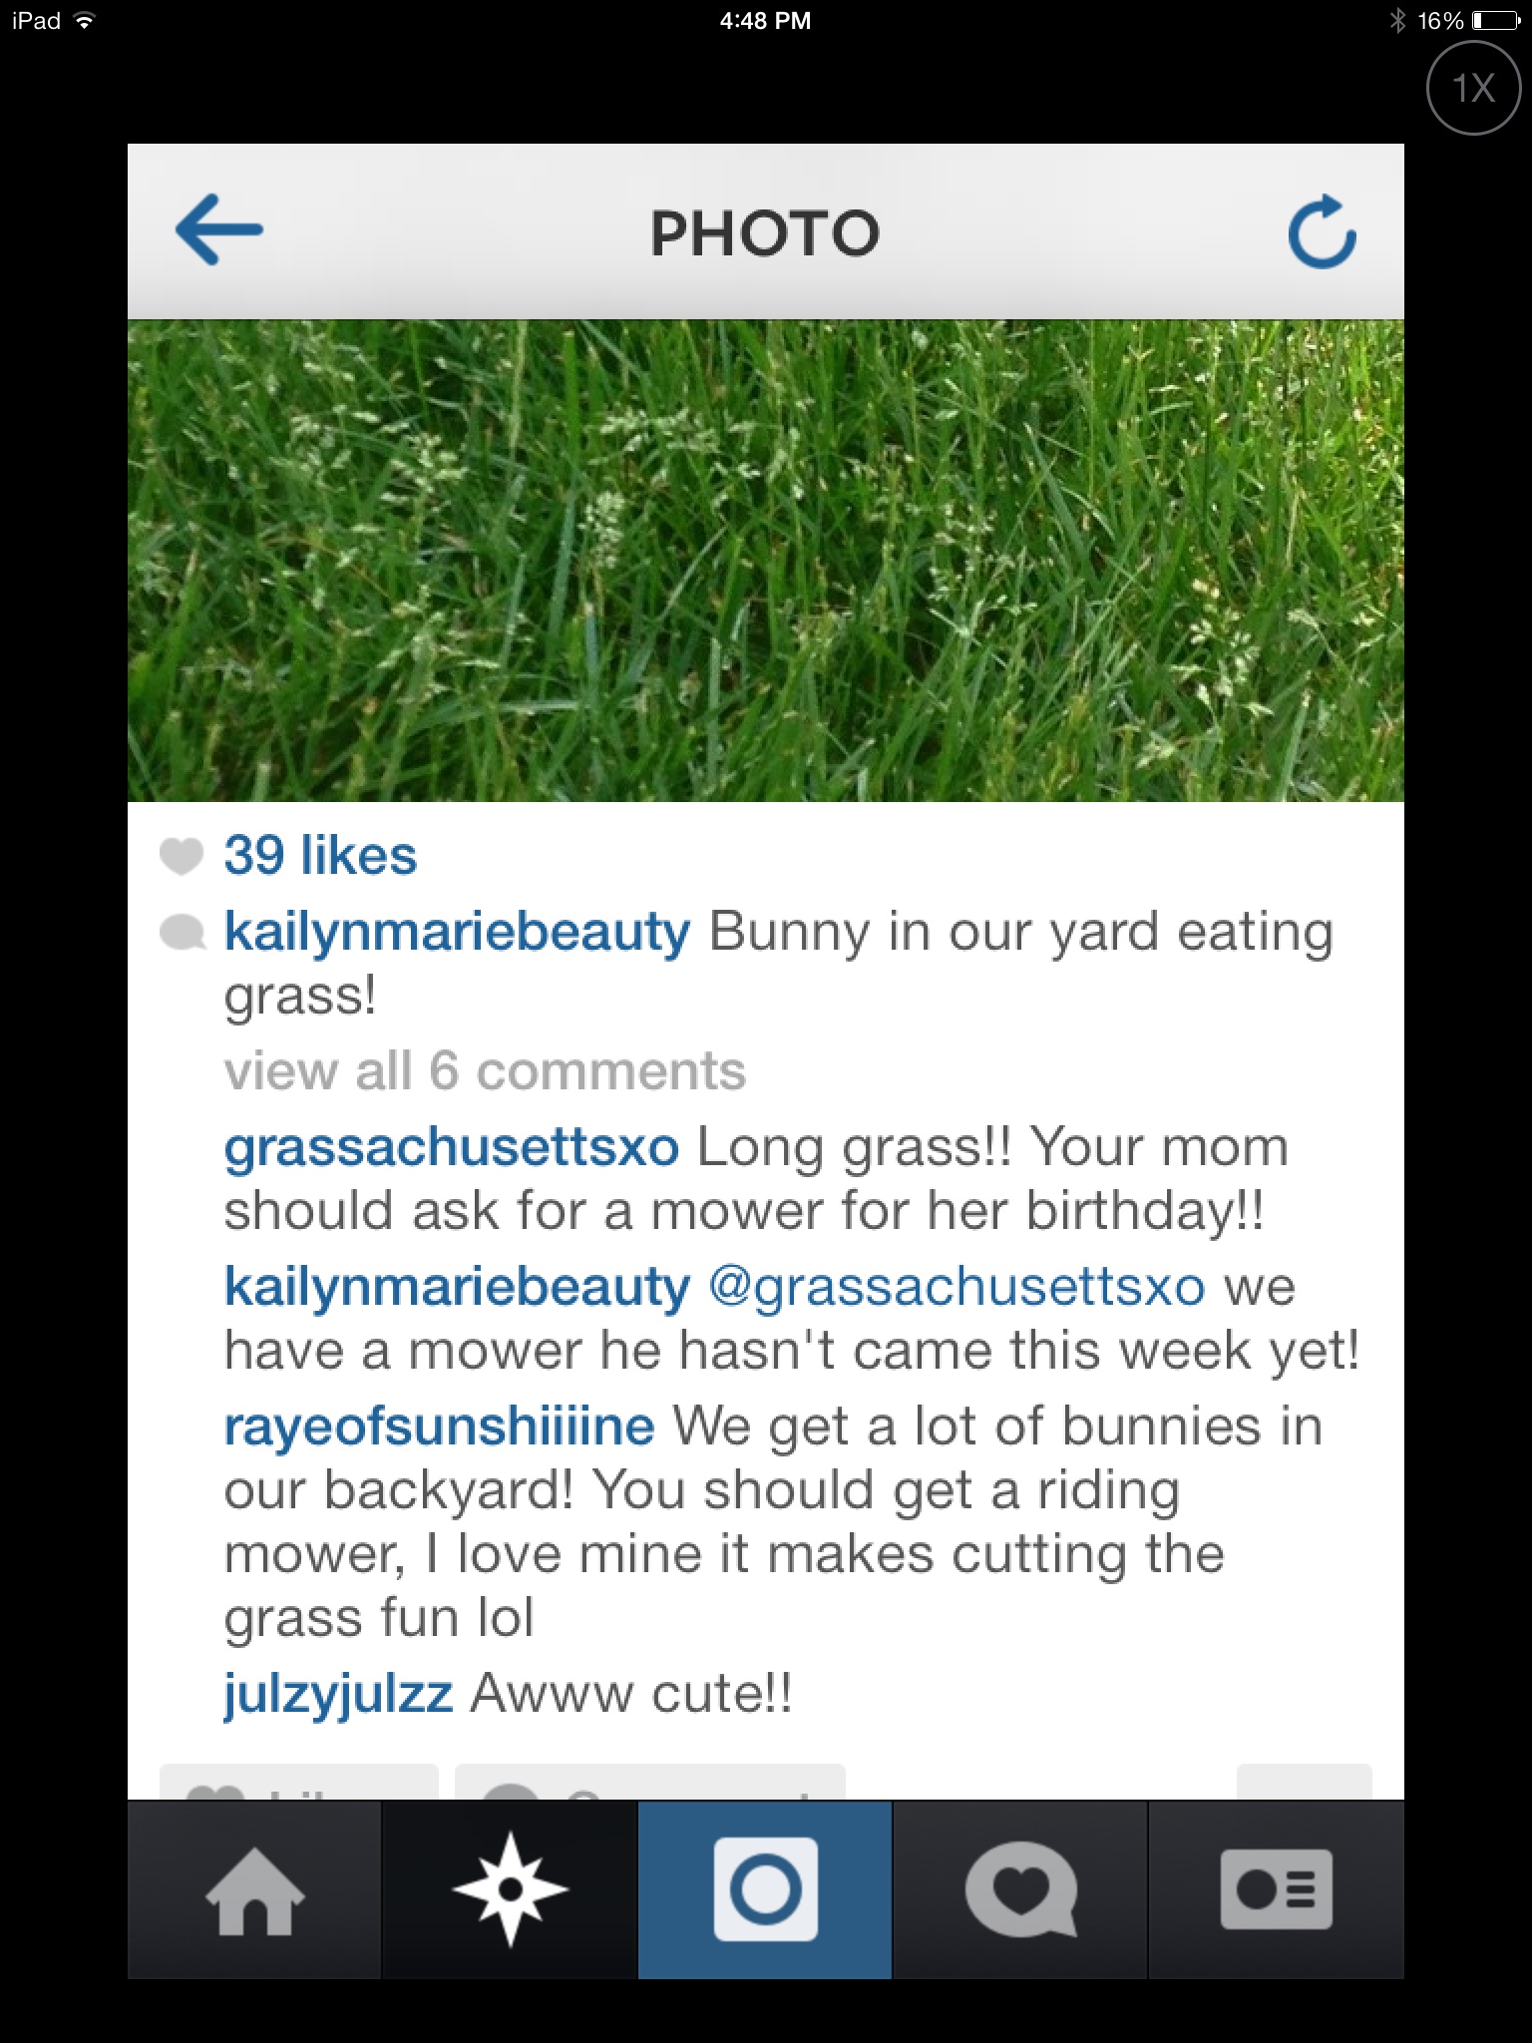The image size is (1532, 2043).
Task: Tap the partially visible Like button
Action: 299,1783
